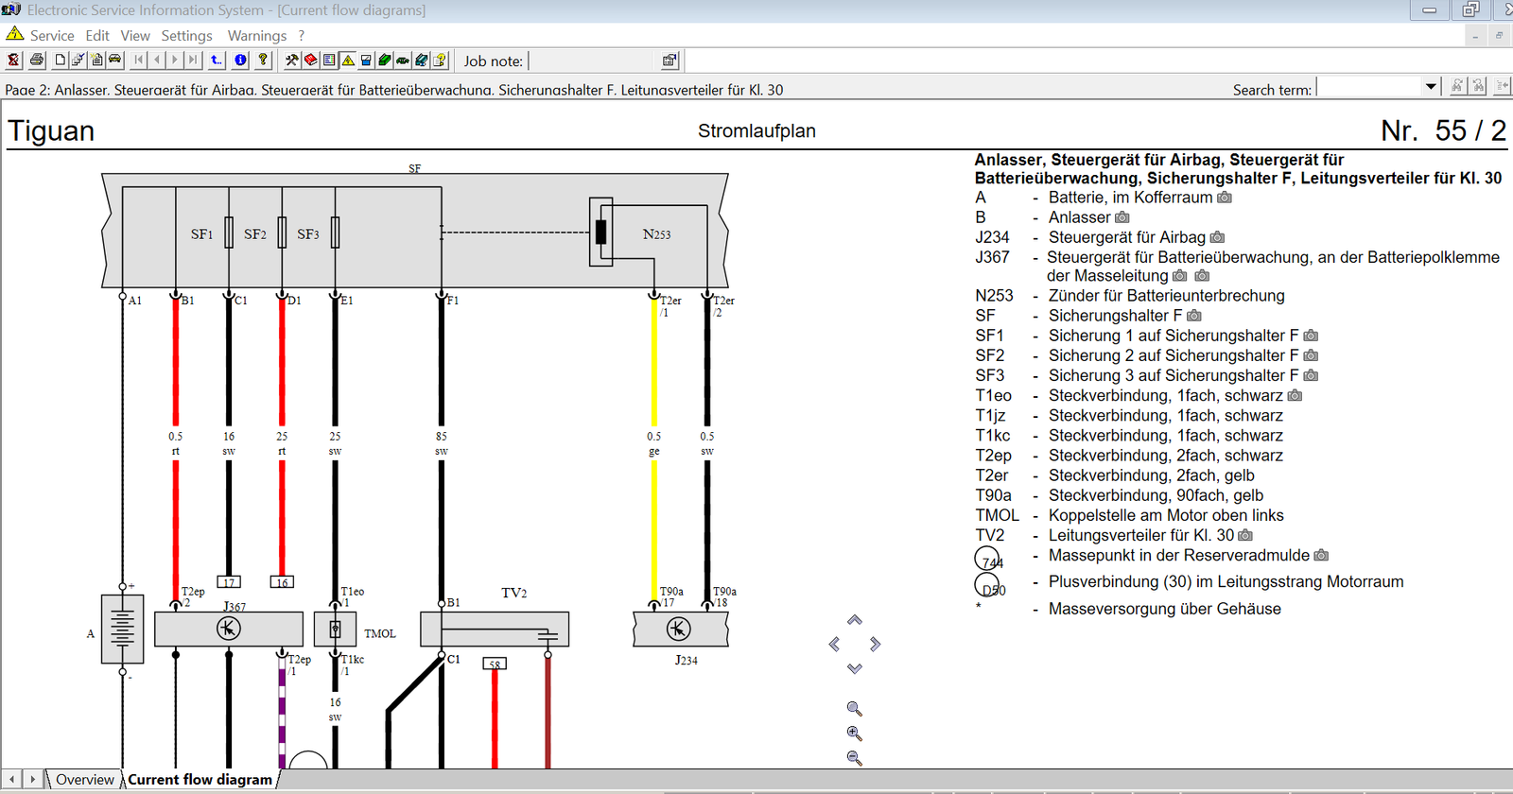Toggle the yellow warning triangle toolbar button

[348, 60]
